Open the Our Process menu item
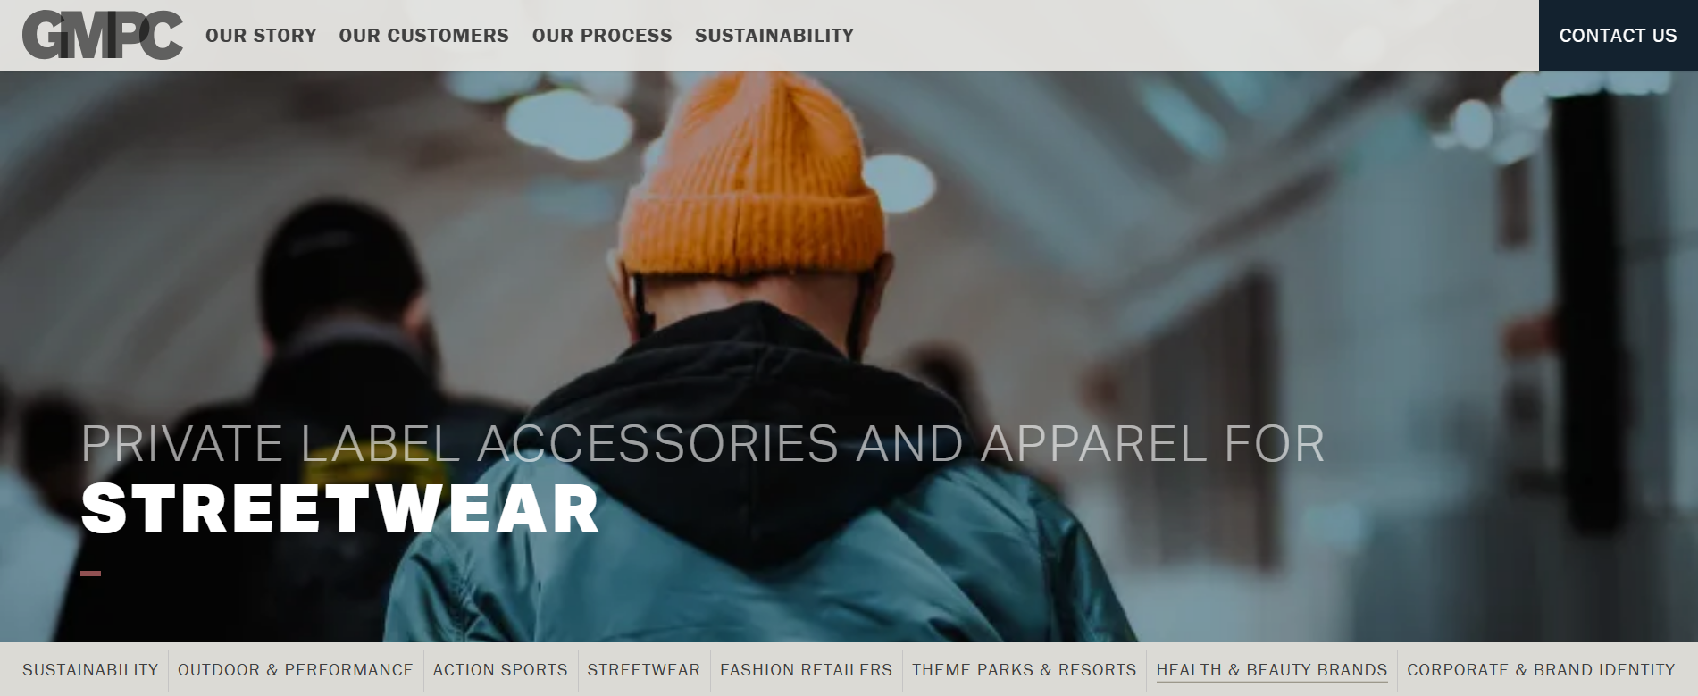 (602, 36)
